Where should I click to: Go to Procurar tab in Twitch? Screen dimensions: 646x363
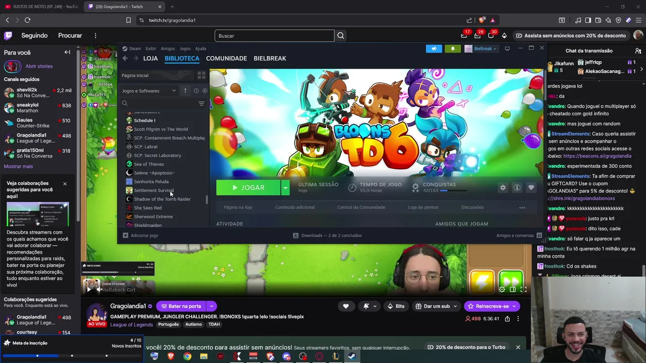70,35
